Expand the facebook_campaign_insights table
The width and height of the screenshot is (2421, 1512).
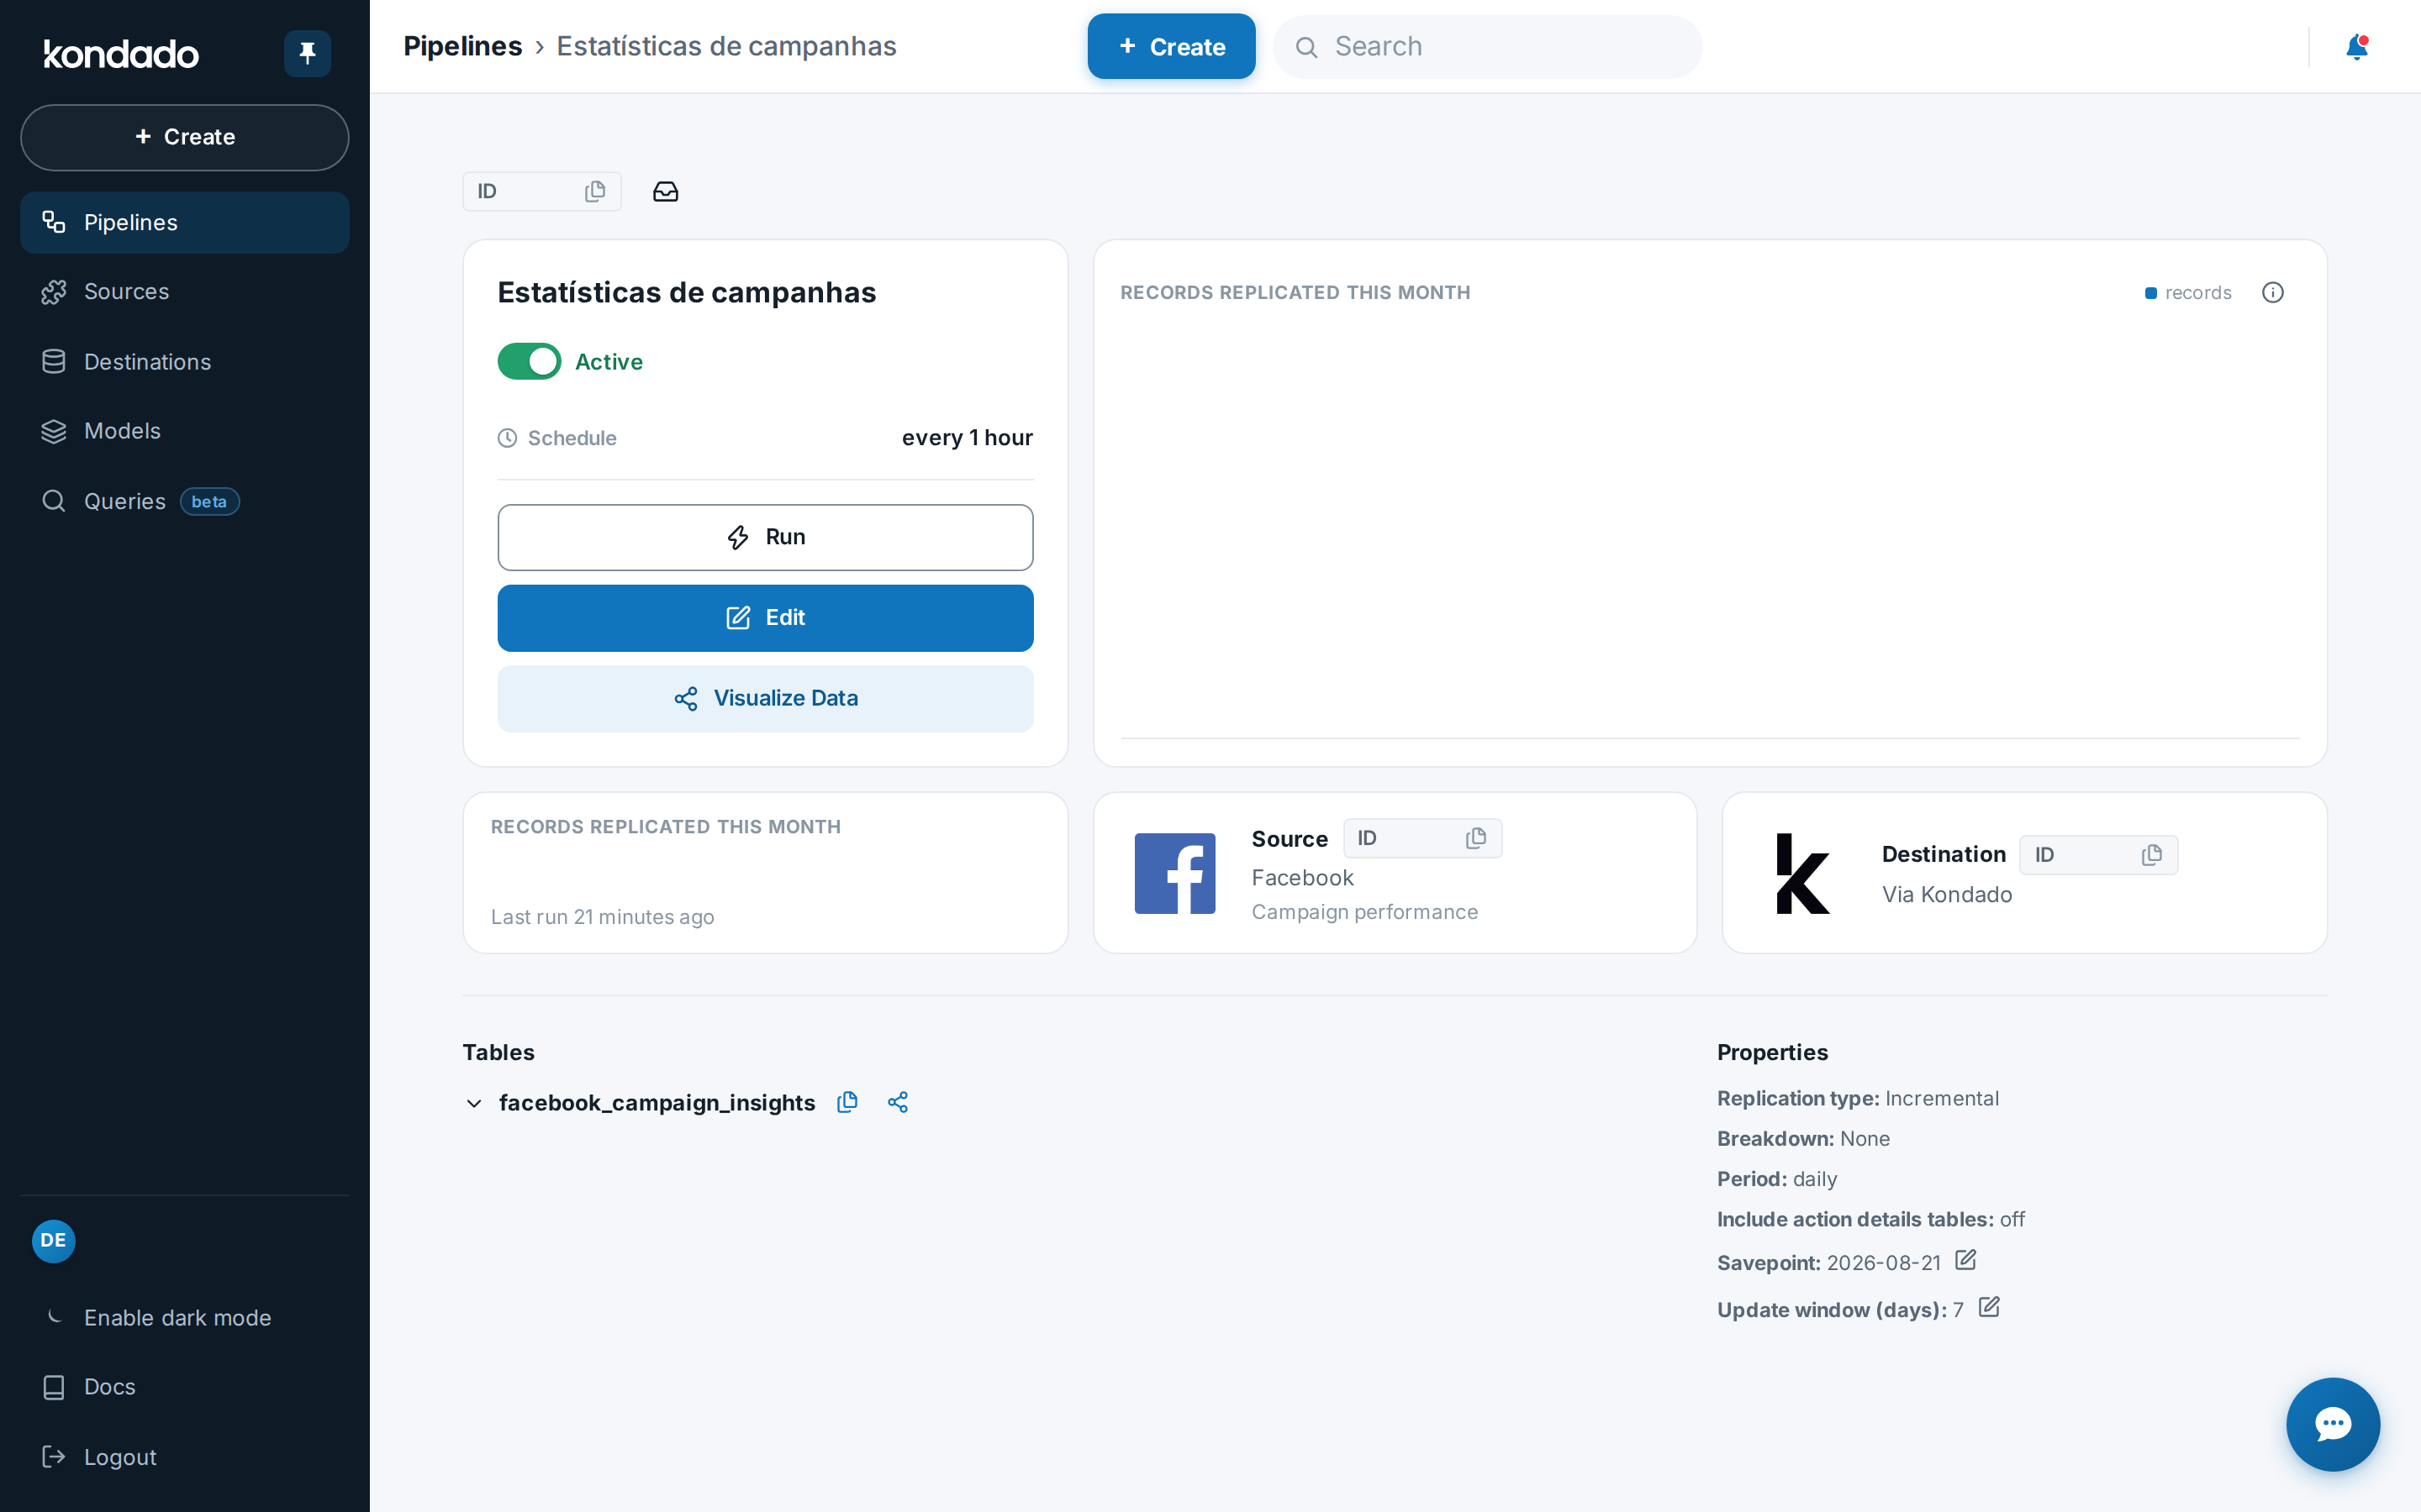tap(474, 1103)
